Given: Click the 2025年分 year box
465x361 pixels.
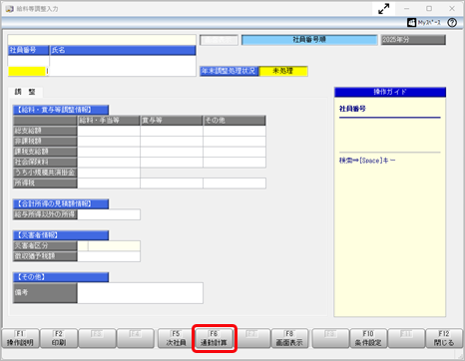Looking at the screenshot, I should tap(413, 40).
